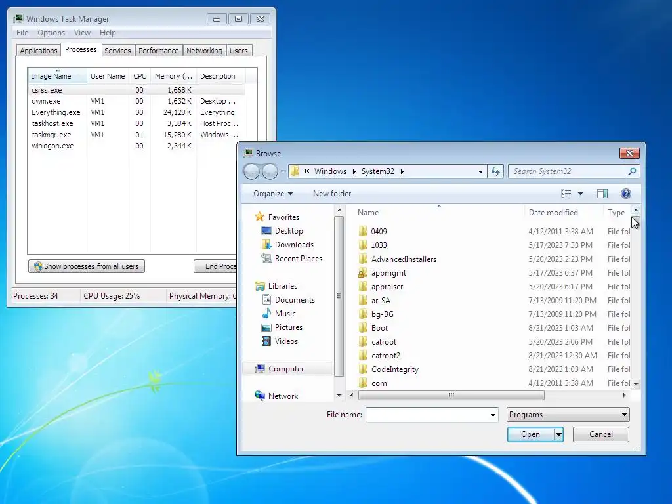Select the appmgmt locked folder icon
The height and width of the screenshot is (504, 672).
pos(363,273)
